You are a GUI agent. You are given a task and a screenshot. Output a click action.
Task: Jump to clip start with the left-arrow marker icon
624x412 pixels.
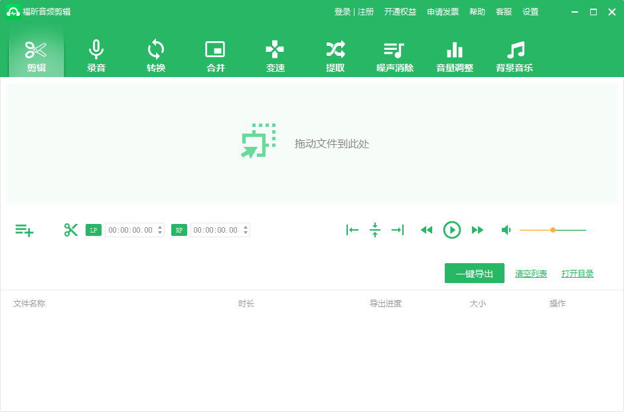pos(352,230)
